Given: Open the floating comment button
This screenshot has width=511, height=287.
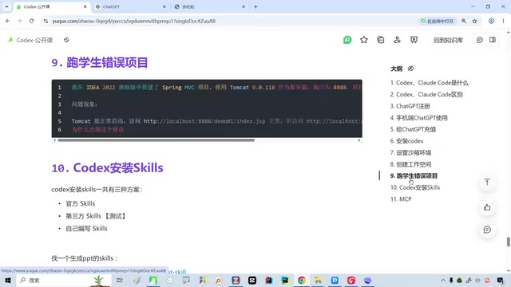Looking at the screenshot, I should [487, 230].
